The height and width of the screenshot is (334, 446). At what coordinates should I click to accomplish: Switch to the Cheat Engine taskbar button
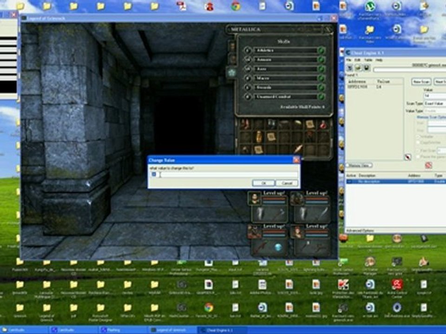click(223, 330)
